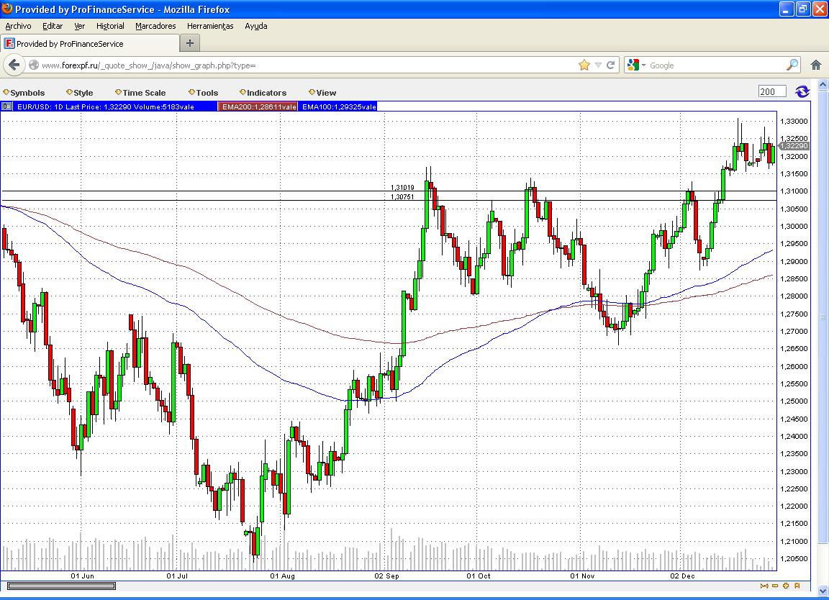Zoom in chart with plus icon
The width and height of the screenshot is (829, 600).
pos(786,586)
